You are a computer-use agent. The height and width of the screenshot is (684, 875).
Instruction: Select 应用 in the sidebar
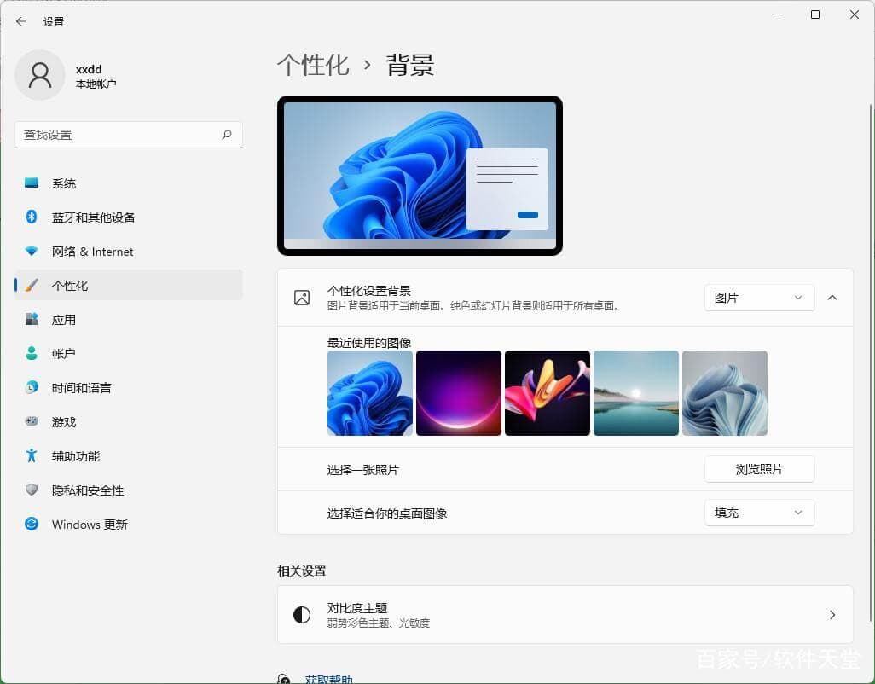[129, 319]
